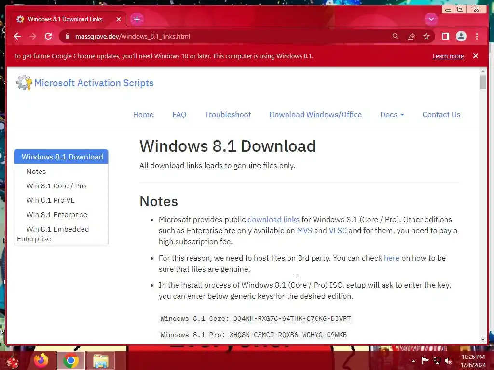This screenshot has height=370, width=494.
Task: Click the muted volume tray icon
Action: click(449, 360)
